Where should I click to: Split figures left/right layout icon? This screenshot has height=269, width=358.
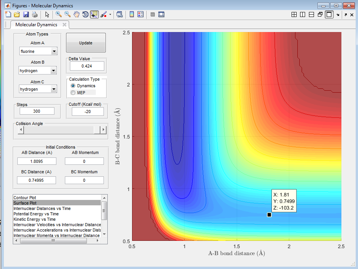pos(302,15)
